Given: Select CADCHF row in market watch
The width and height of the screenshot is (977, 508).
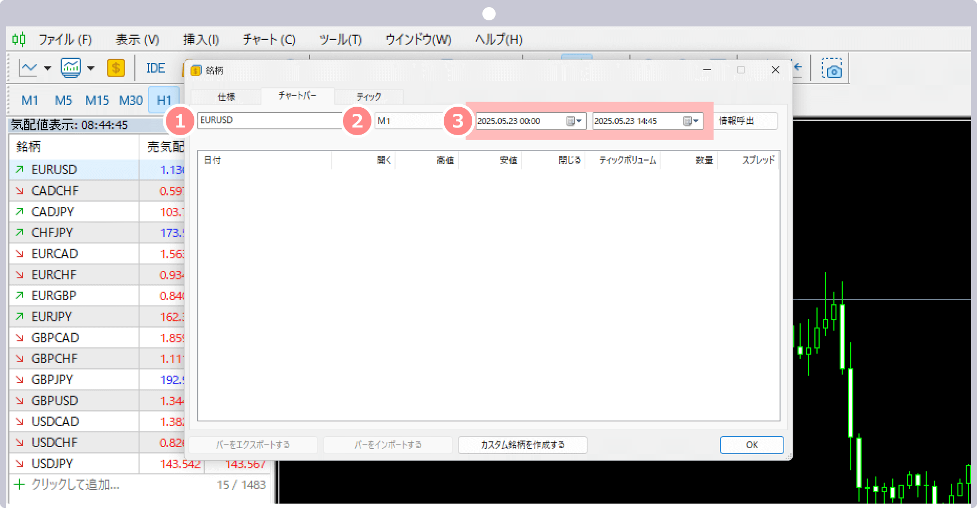Looking at the screenshot, I should 97,191.
